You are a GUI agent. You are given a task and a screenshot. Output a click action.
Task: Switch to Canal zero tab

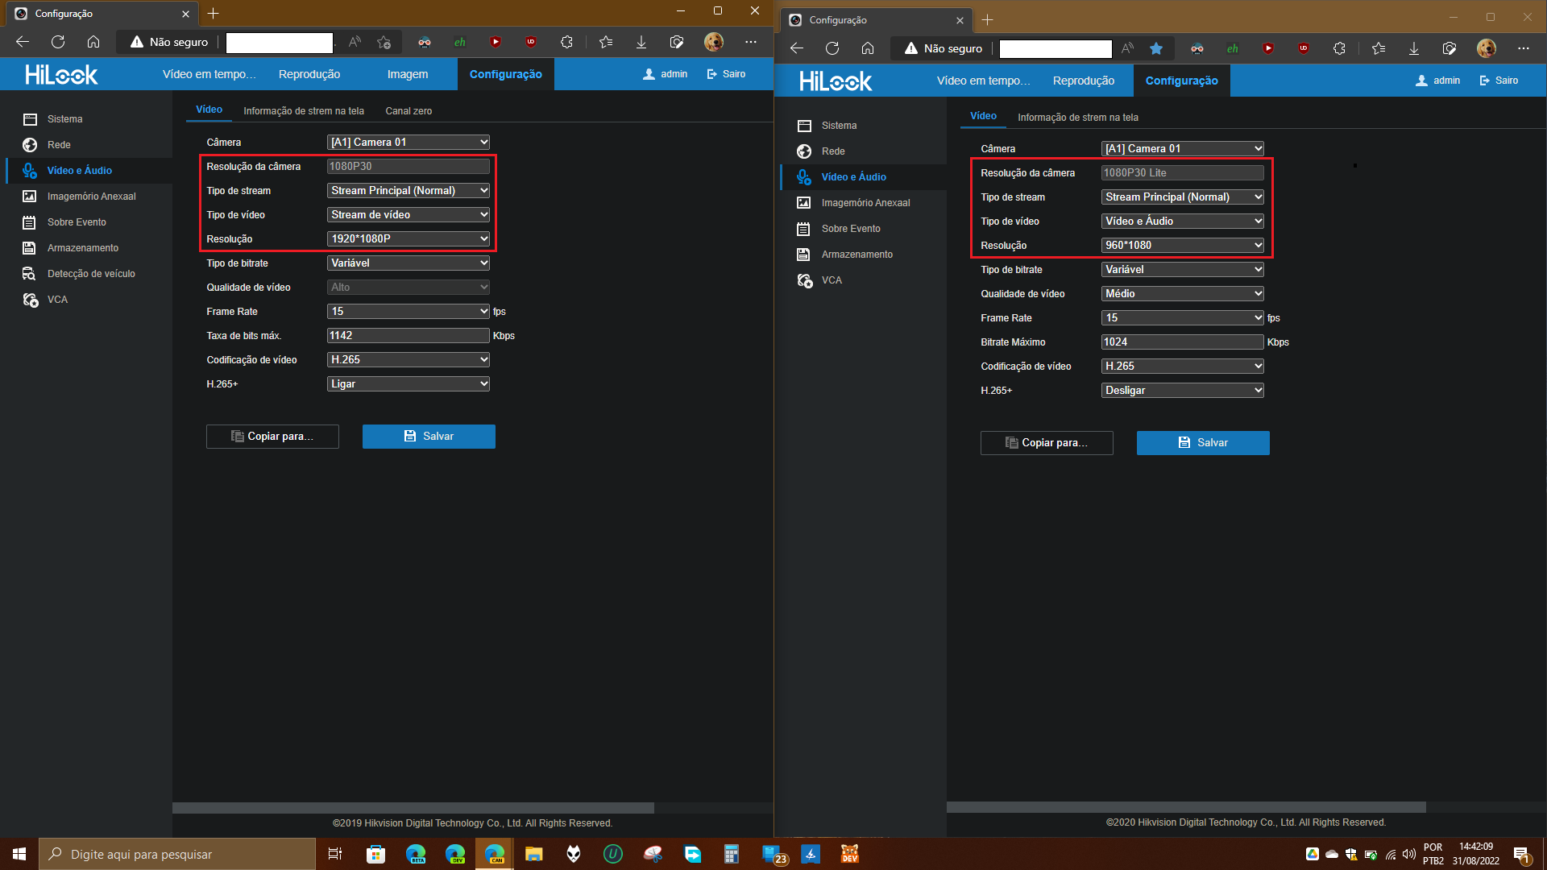click(409, 111)
